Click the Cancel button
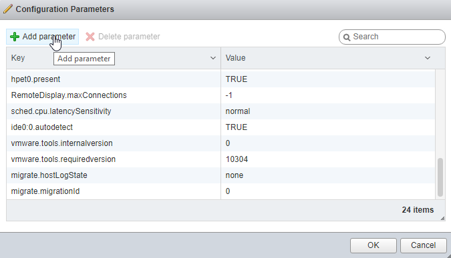 click(423, 245)
